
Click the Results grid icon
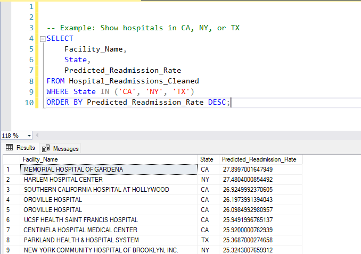[x=10, y=148]
